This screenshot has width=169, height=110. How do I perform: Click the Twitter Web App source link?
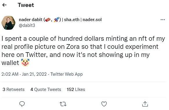(x=66, y=74)
